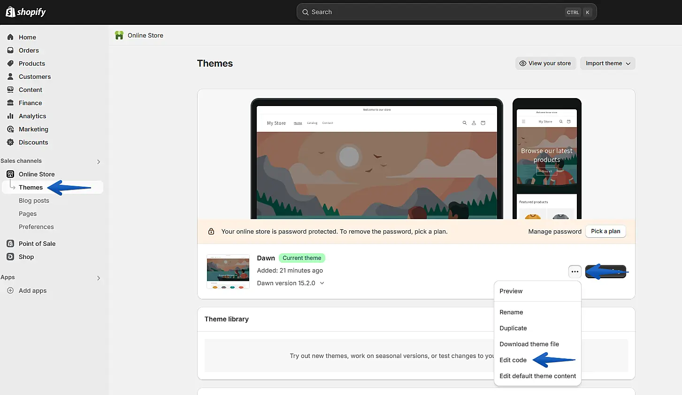Click the Point of Sale icon
The height and width of the screenshot is (395, 682).
pyautogui.click(x=10, y=243)
